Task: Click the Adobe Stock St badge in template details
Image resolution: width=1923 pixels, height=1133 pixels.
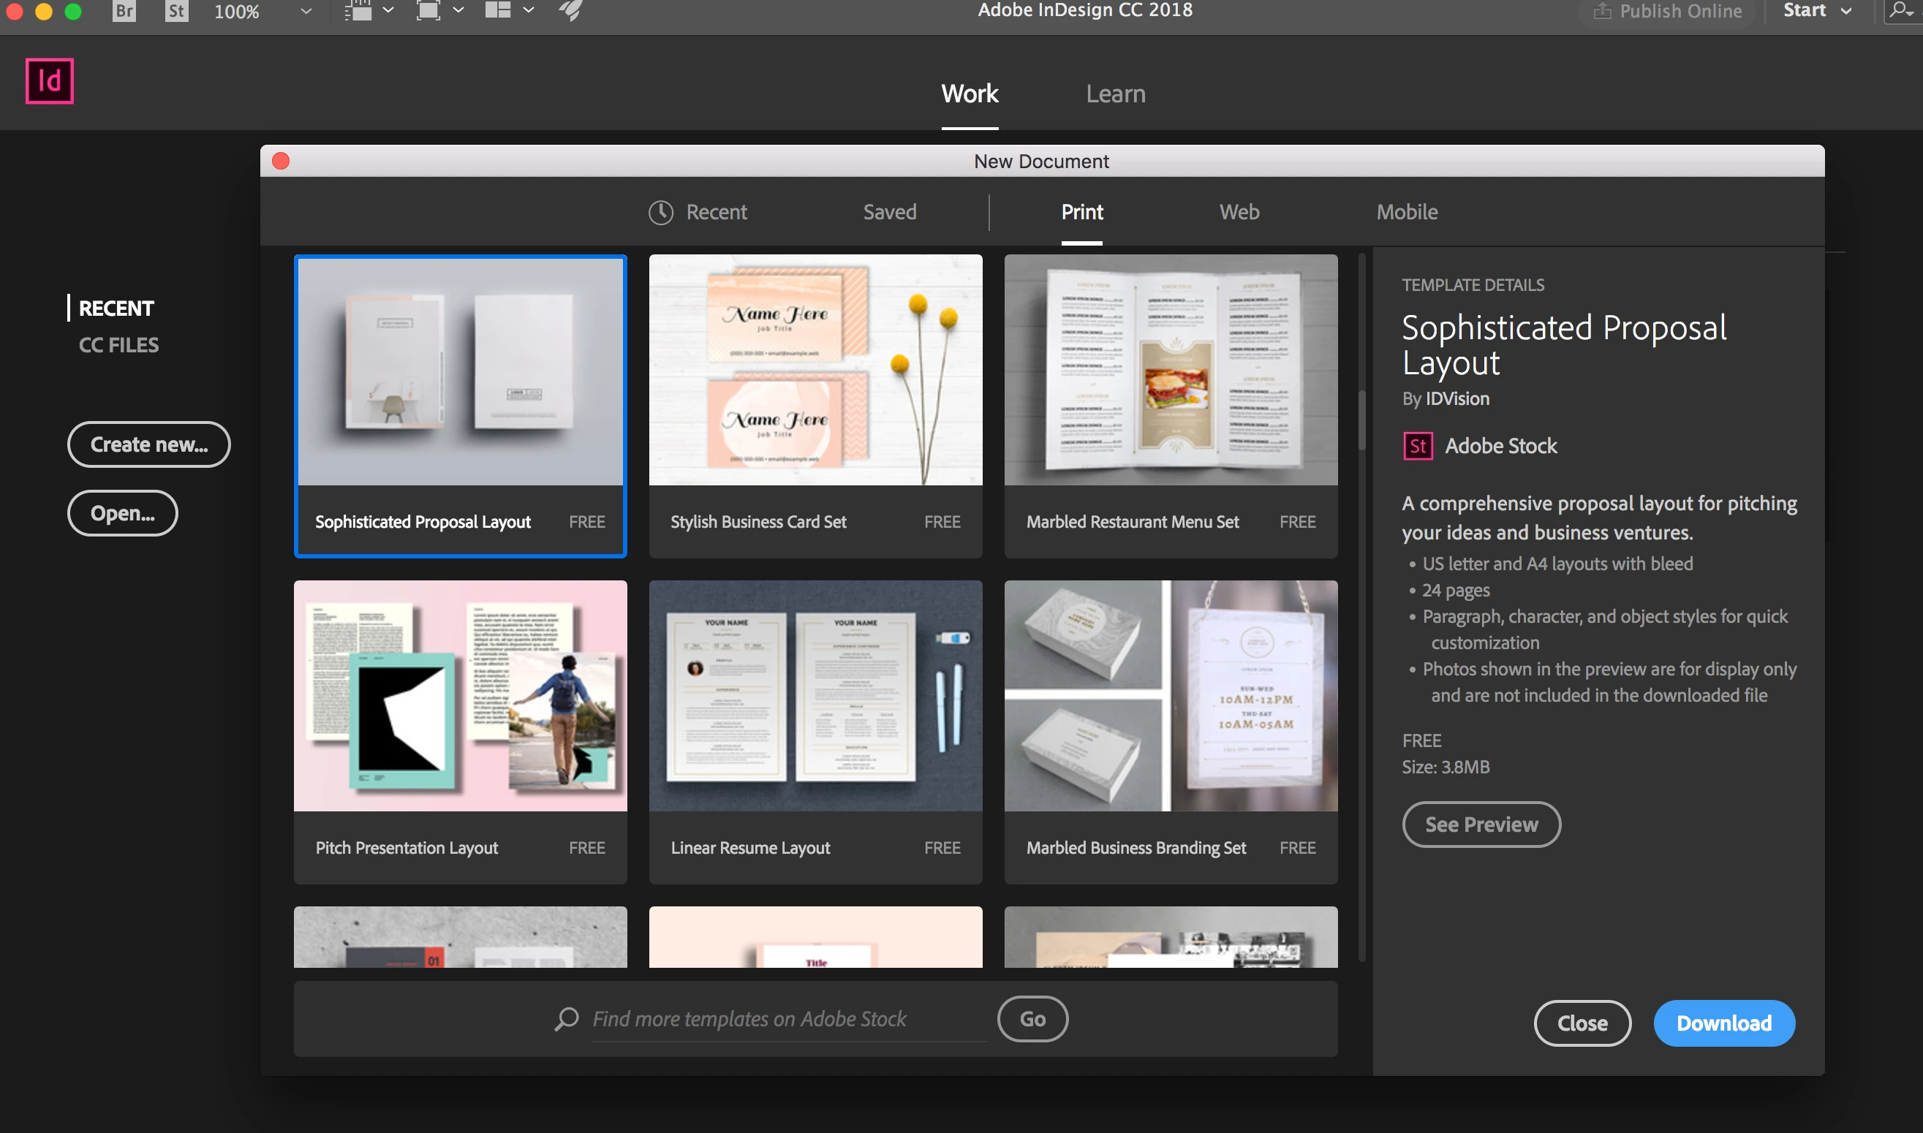Action: [1418, 446]
